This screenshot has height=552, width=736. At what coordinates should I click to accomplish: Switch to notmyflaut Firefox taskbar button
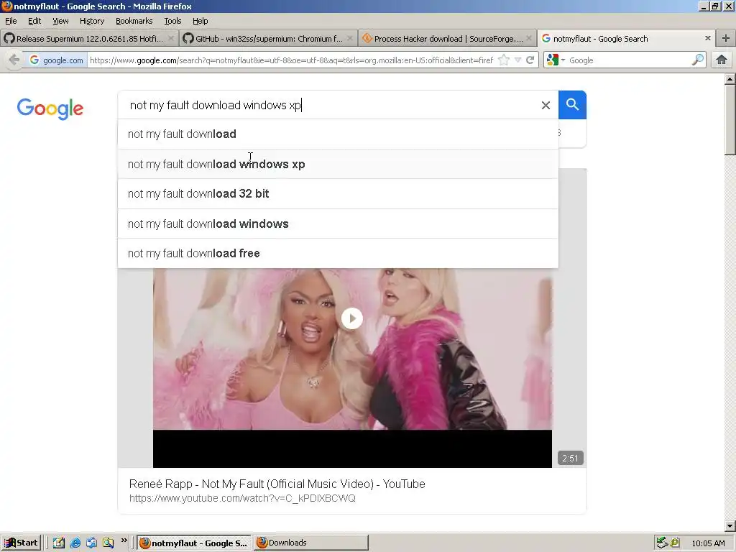[x=194, y=543]
